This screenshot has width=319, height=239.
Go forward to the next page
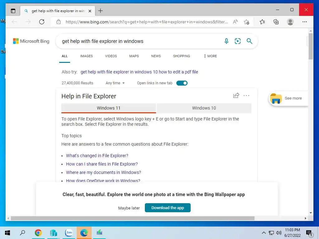click(28, 22)
